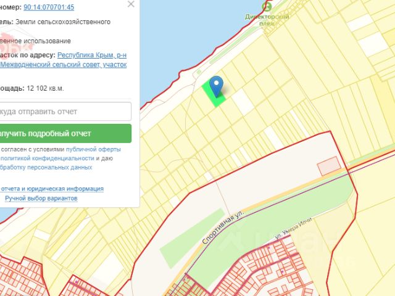
Task: Open the Межводненский сельский совет address link
Action: [x=63, y=65]
